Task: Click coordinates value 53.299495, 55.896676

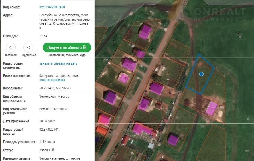Action: pos(55,88)
